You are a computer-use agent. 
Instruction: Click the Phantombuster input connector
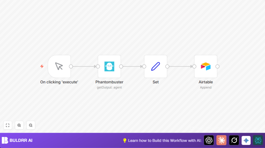click(x=98, y=66)
